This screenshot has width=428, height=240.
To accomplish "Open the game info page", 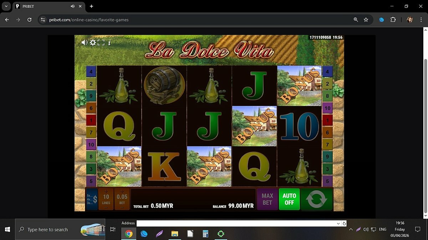I will (109, 43).
